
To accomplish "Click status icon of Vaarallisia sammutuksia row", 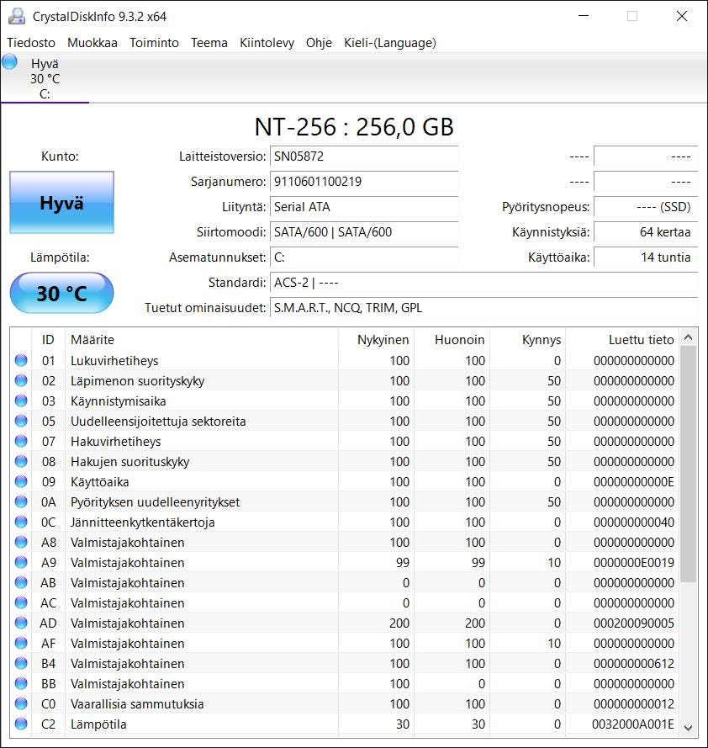I will point(21,704).
